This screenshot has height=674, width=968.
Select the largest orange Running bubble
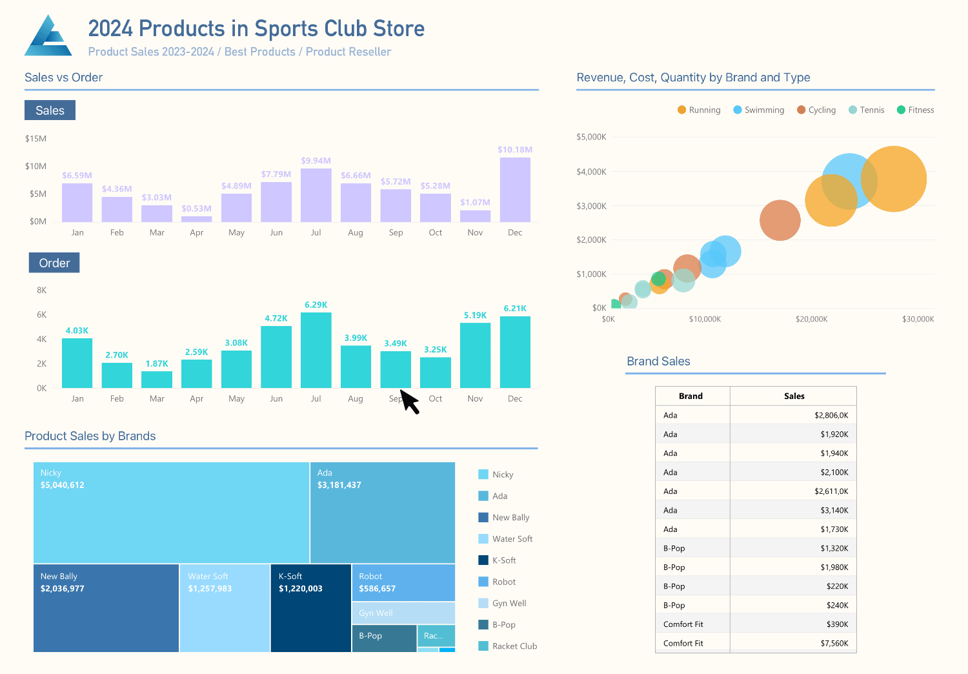894,179
